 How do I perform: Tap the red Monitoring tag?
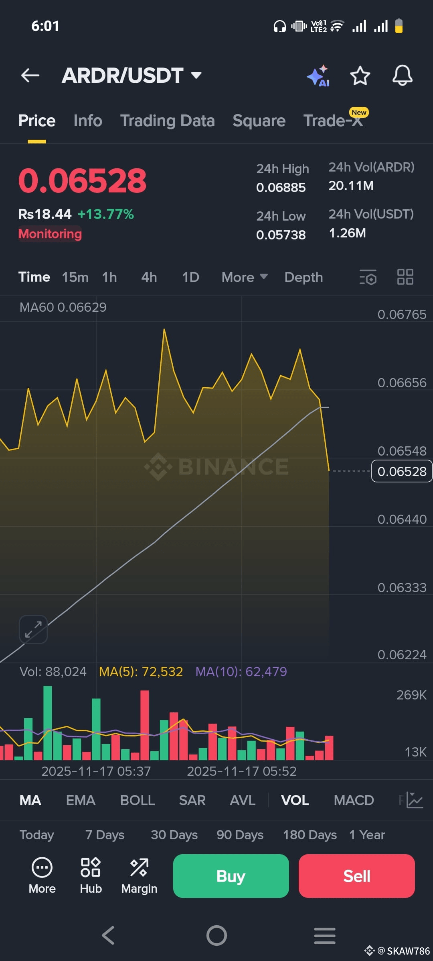tap(50, 234)
